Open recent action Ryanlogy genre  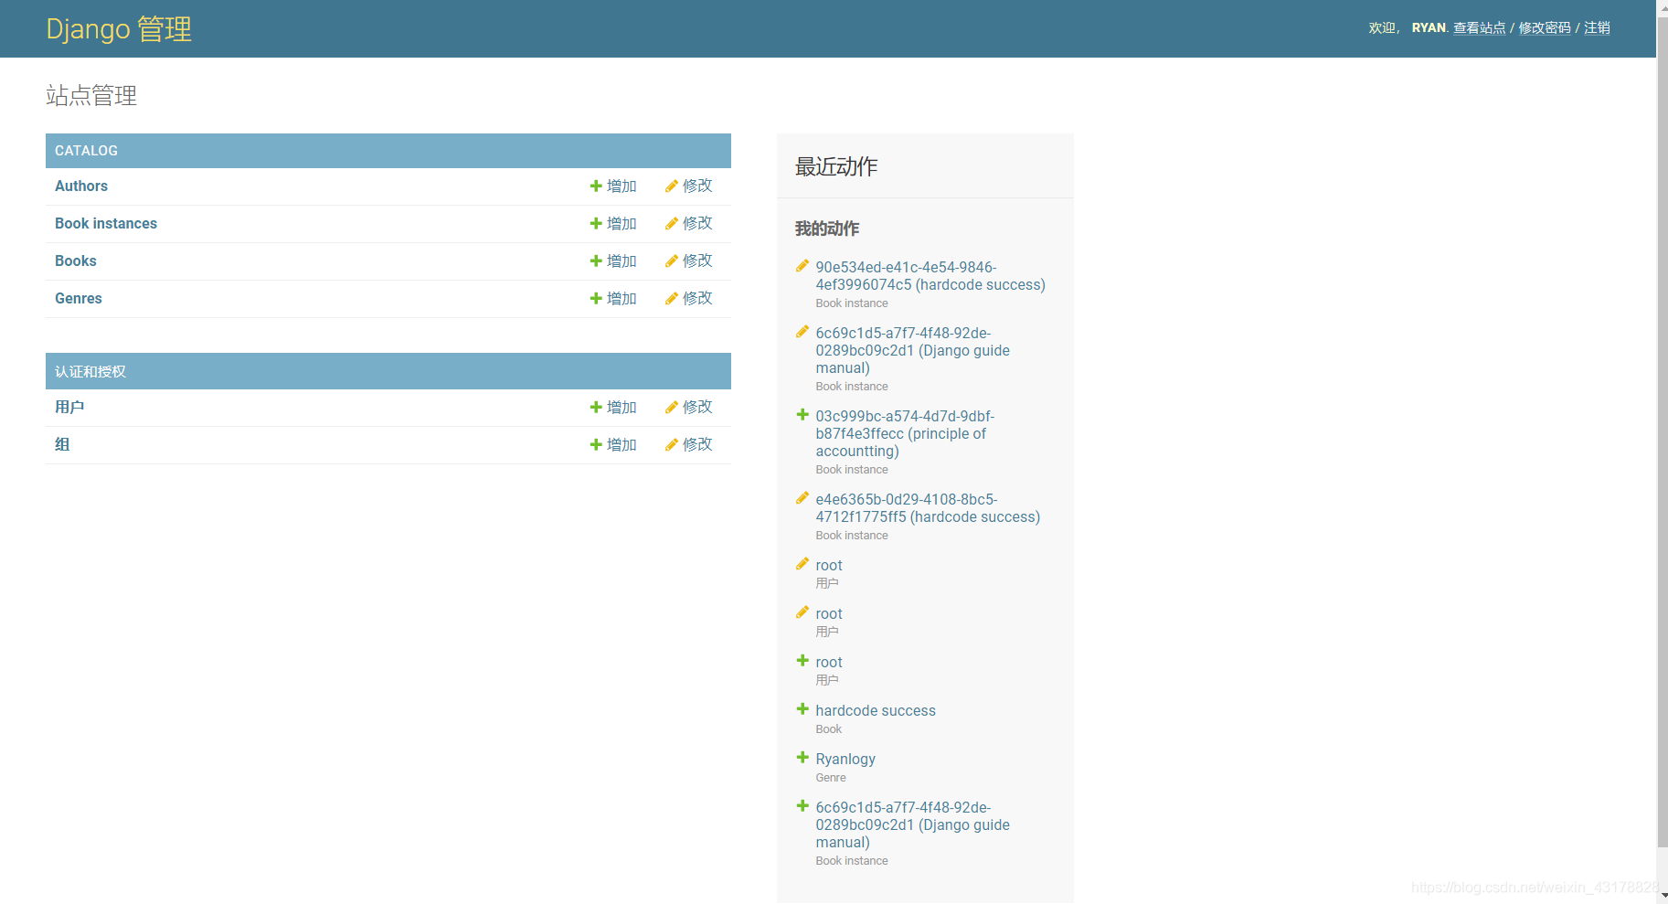click(845, 759)
